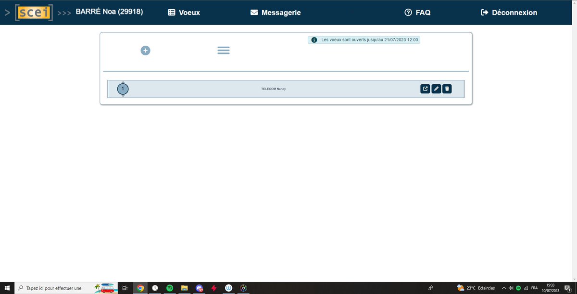Open the Wi-Fi network panel

(x=526, y=288)
